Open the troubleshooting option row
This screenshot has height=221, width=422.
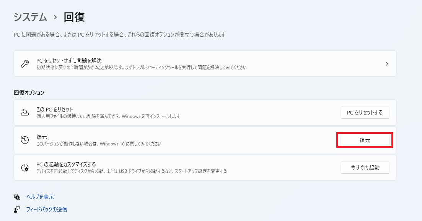(191, 63)
